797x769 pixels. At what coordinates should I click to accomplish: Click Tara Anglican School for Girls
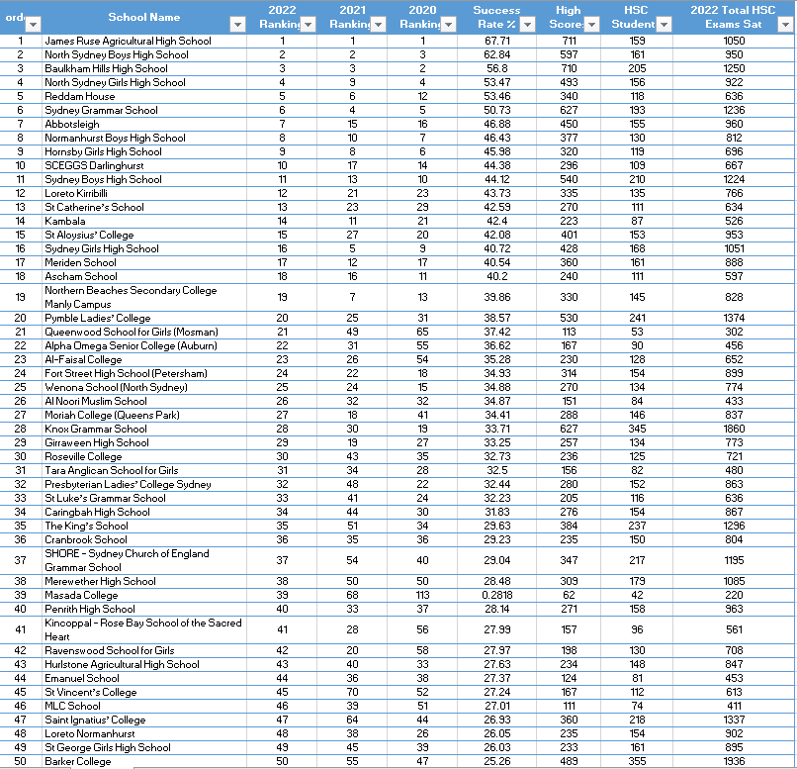144,470
